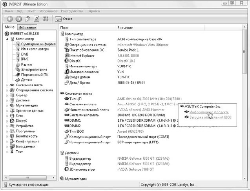Open the Файл menu
Viewport: 250px width, 191px height.
(9, 11)
